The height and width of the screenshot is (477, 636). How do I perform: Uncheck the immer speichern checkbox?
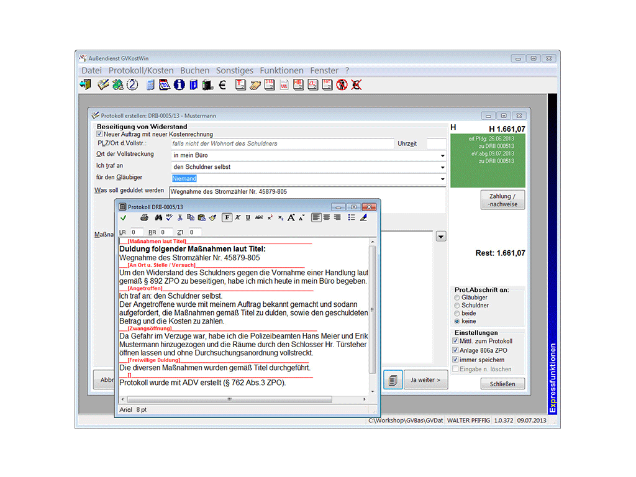(456, 360)
